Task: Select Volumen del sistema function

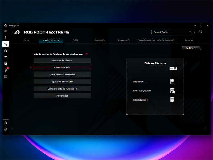Action: tap(62, 60)
